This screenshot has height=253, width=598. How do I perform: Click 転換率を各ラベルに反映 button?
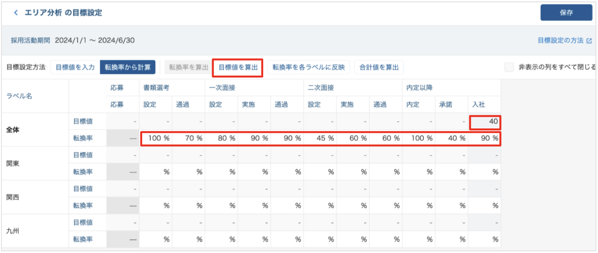tap(308, 67)
